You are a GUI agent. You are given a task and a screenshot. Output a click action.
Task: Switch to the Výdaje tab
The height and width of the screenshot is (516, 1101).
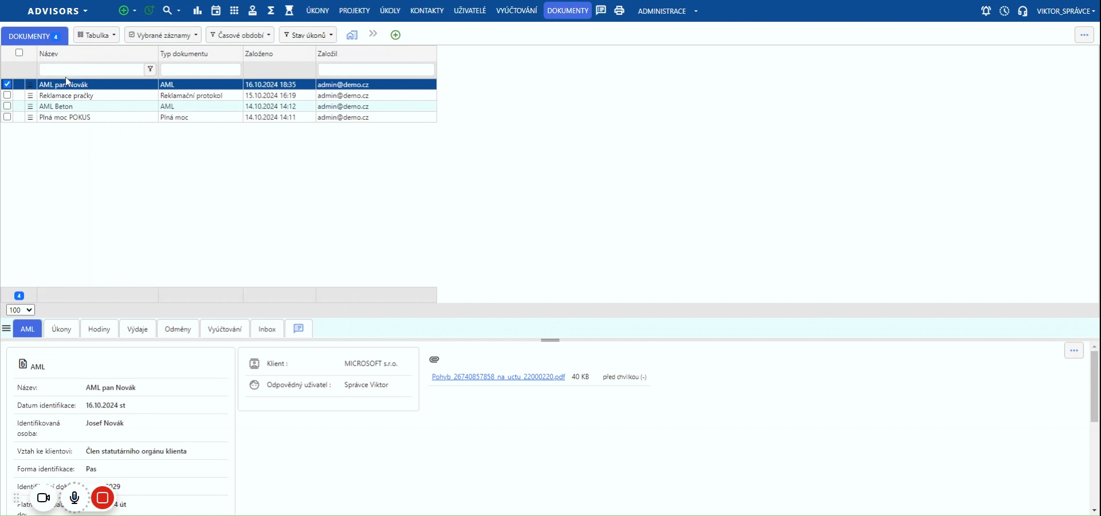pyautogui.click(x=137, y=329)
